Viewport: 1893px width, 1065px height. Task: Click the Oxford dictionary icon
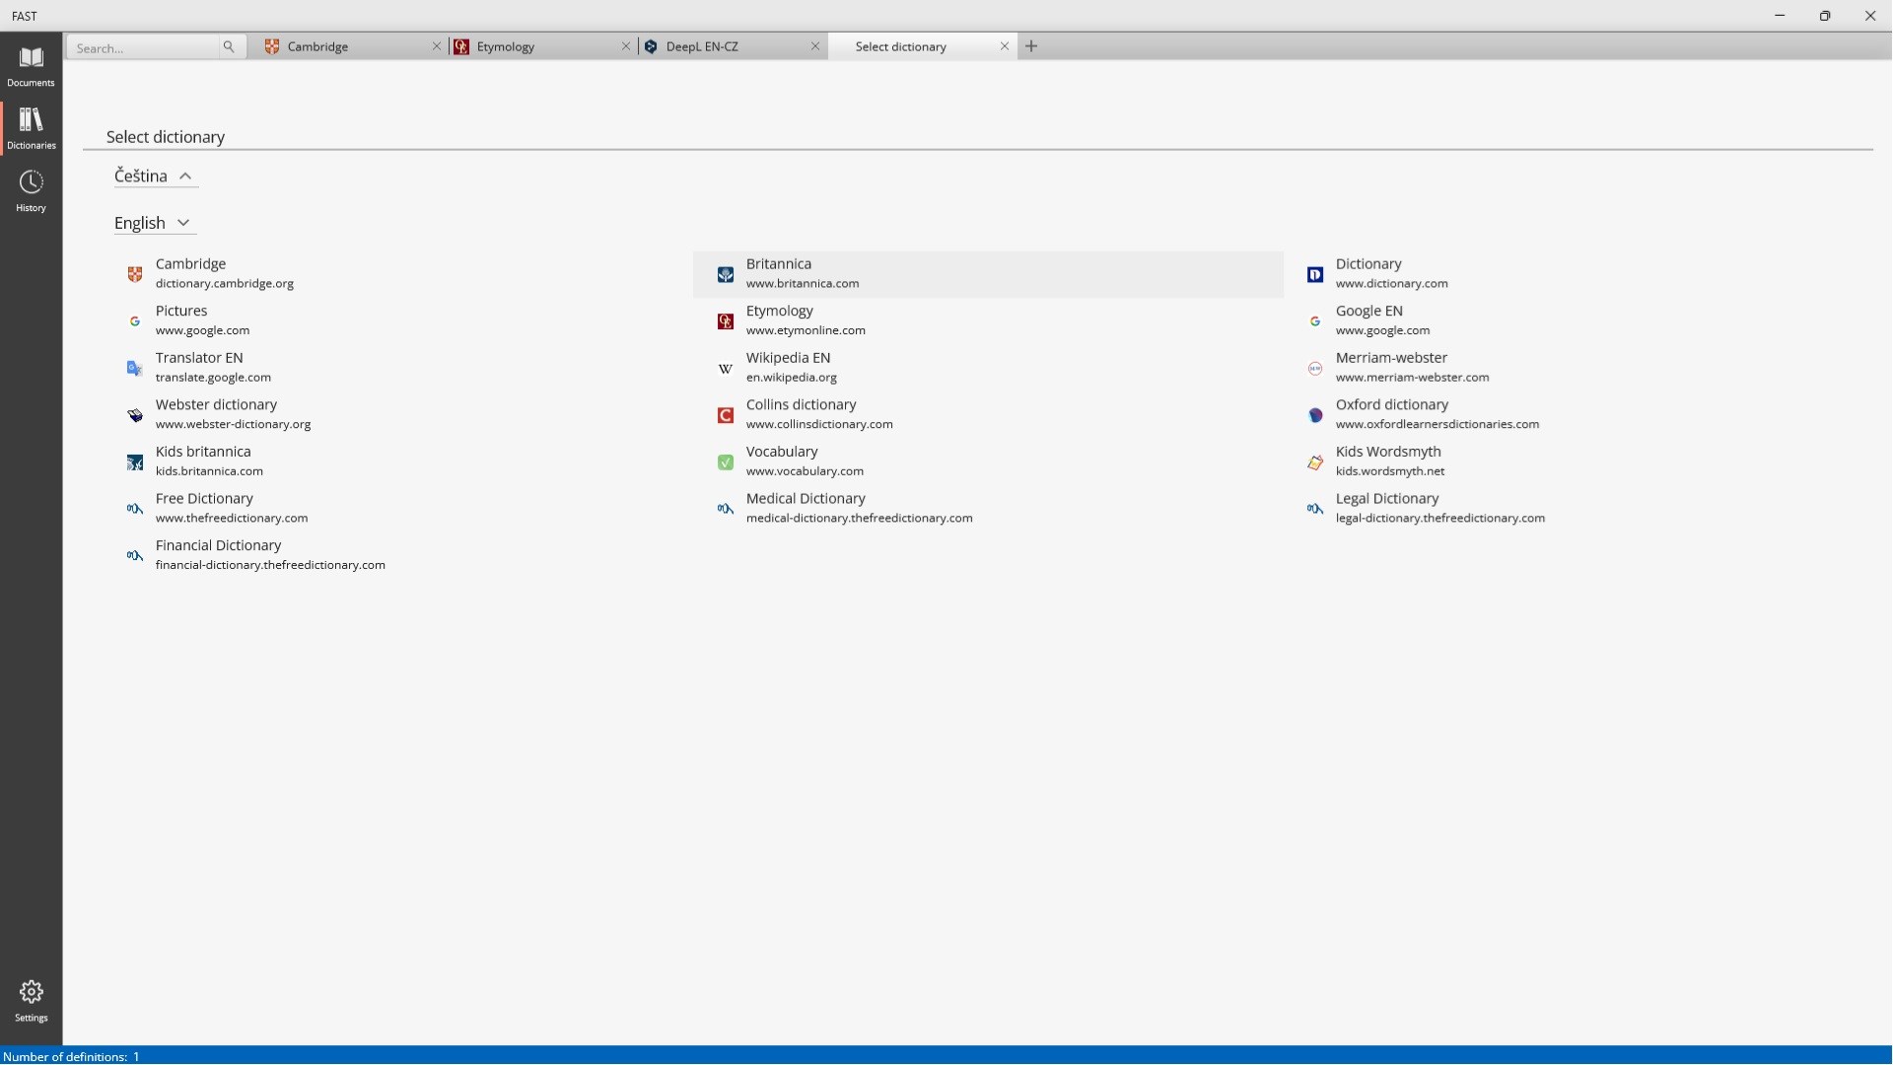pos(1315,415)
